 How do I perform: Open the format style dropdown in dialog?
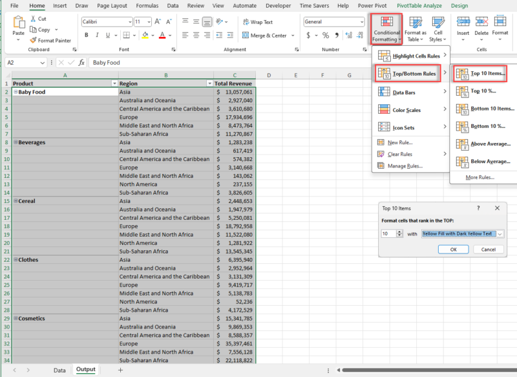pyautogui.click(x=500, y=233)
